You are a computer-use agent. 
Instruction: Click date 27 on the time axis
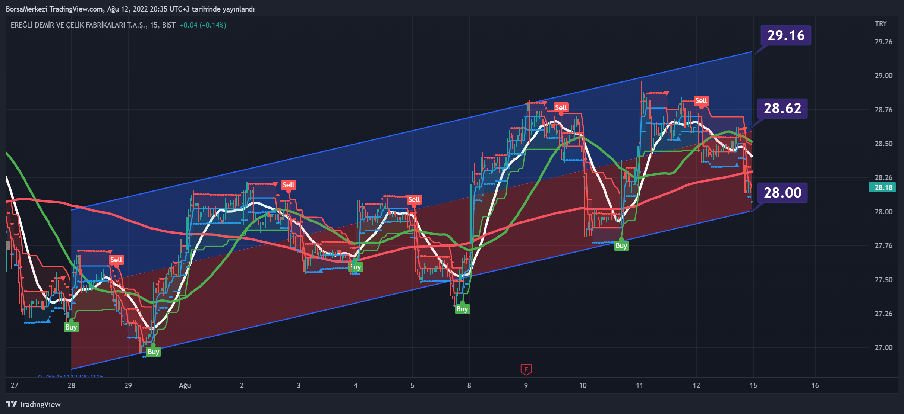coord(15,385)
